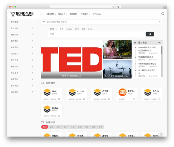174x147 pixels.
Task: Open the 精品软件 navigation dropdown
Action: point(62,14)
